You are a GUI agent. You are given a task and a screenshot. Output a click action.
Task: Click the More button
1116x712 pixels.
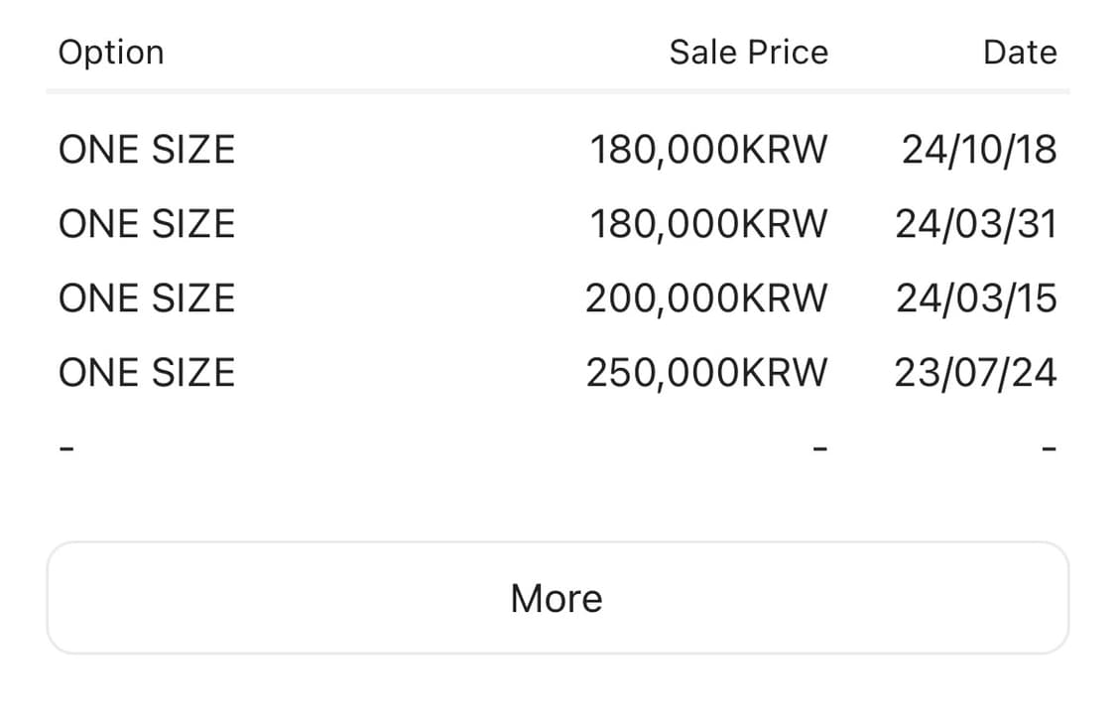pyautogui.click(x=557, y=598)
